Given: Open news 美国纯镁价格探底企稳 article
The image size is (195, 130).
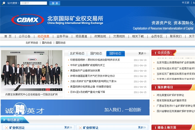Looking at the screenshot, I should pos(91,87).
